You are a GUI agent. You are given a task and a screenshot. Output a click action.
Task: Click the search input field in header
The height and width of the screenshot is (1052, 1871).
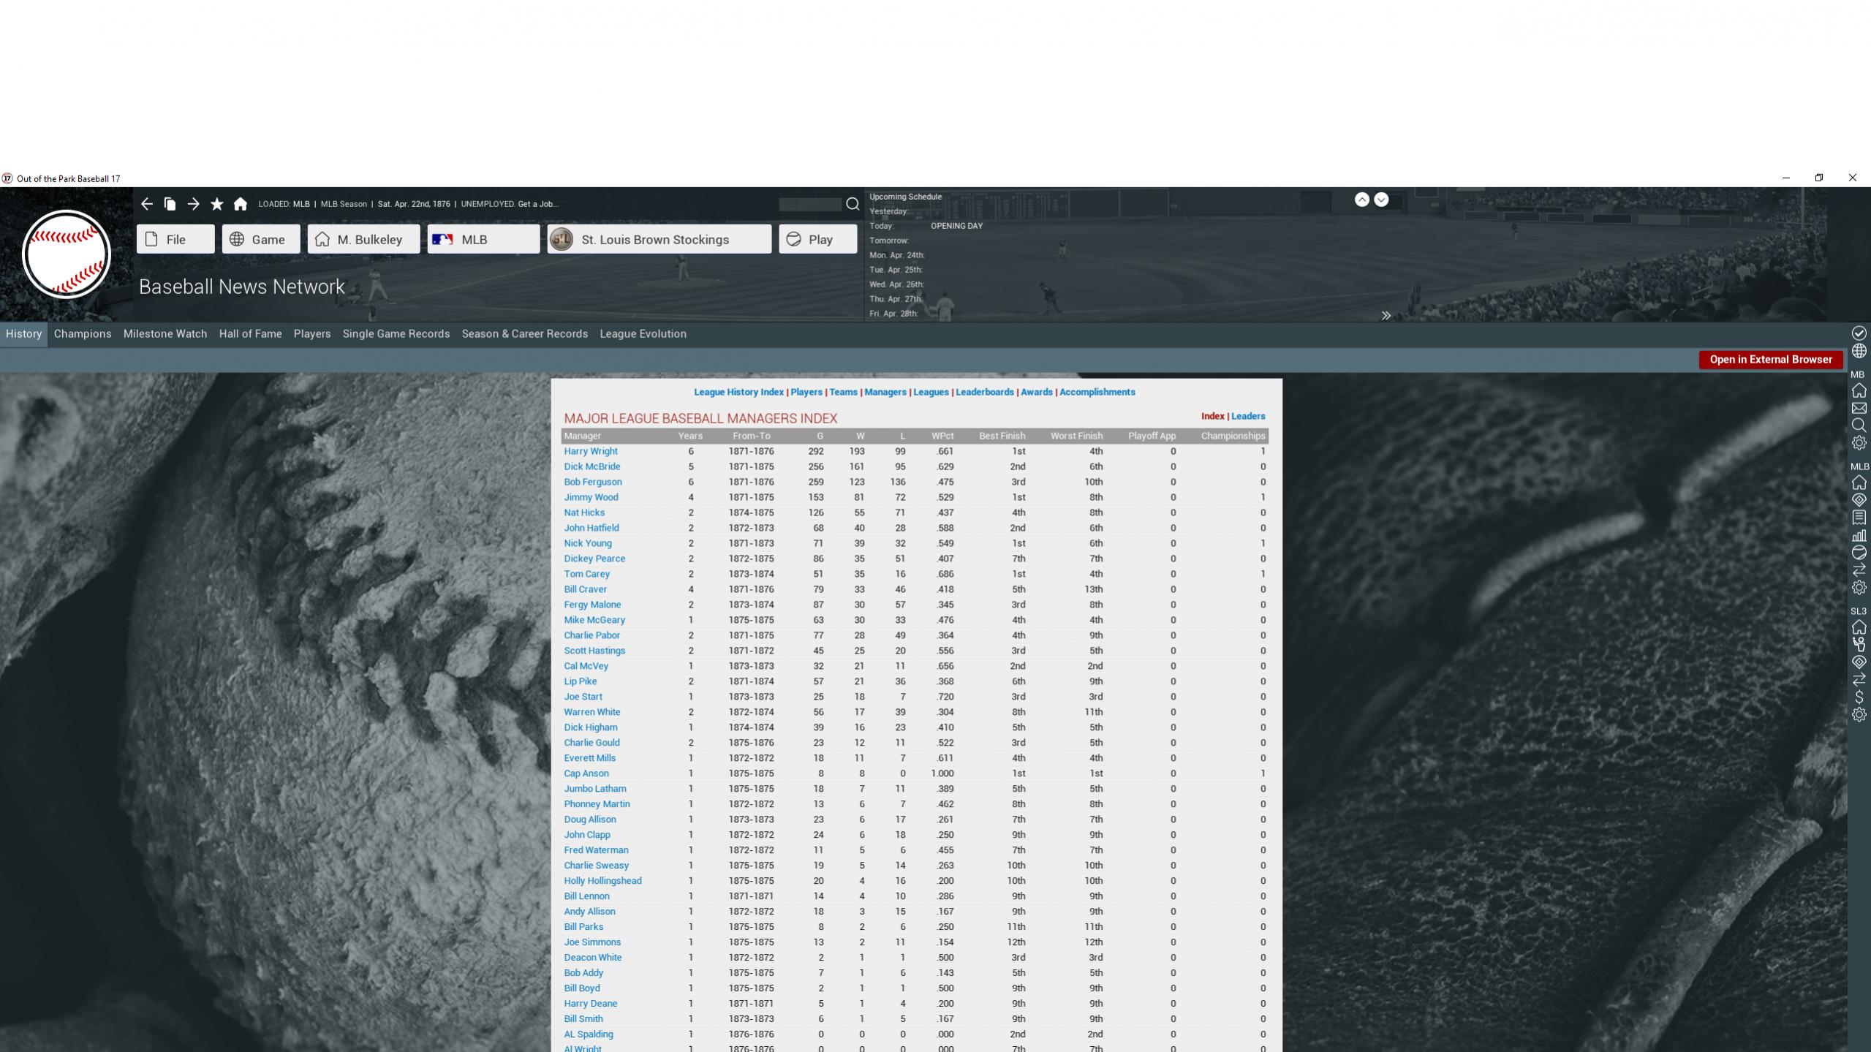pos(809,204)
